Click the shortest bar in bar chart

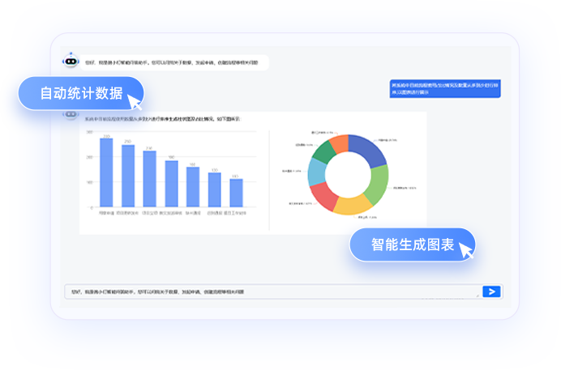pyautogui.click(x=236, y=193)
